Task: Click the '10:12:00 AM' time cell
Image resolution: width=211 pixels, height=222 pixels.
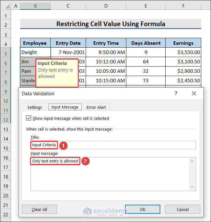Action: click(106, 62)
